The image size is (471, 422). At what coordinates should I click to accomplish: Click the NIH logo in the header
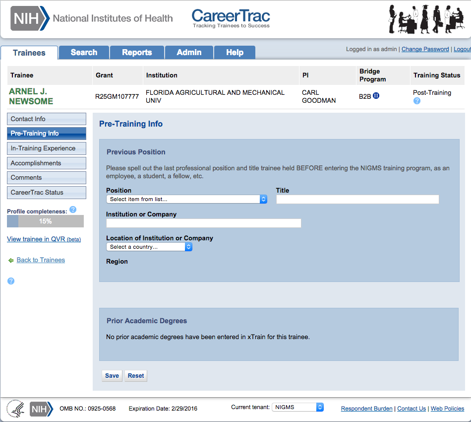[30, 18]
